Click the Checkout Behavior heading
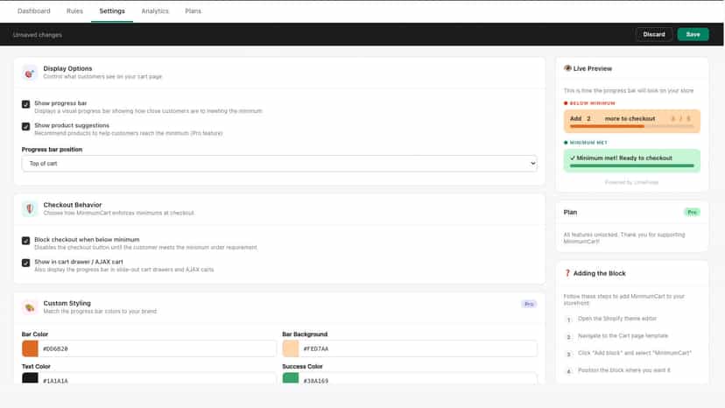 click(x=72, y=205)
